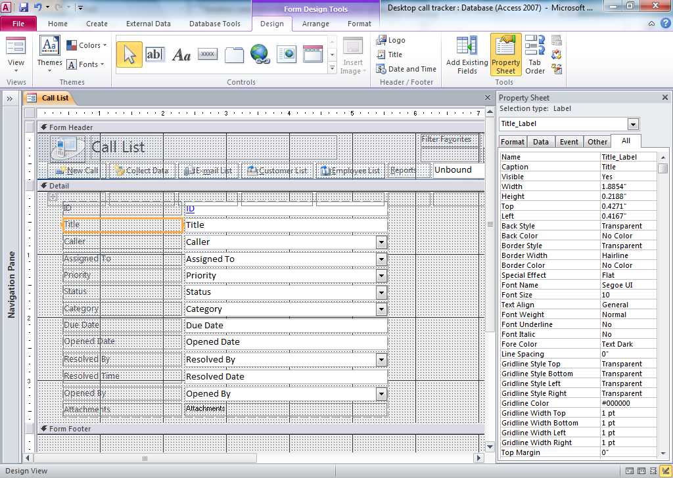Image resolution: width=673 pixels, height=478 pixels.
Task: Select the Tab Control tool
Action: [234, 54]
